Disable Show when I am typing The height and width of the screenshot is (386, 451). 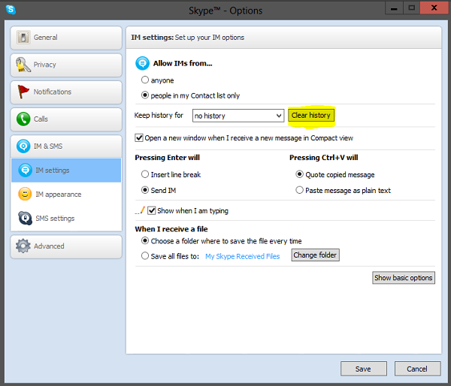[152, 211]
